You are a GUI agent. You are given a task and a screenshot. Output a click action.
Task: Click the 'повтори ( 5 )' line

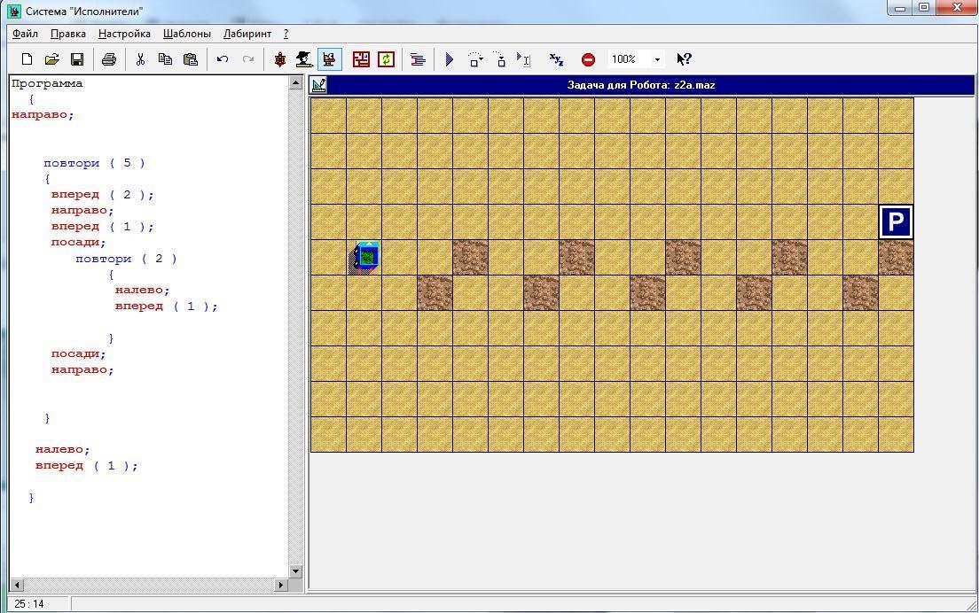point(94,163)
